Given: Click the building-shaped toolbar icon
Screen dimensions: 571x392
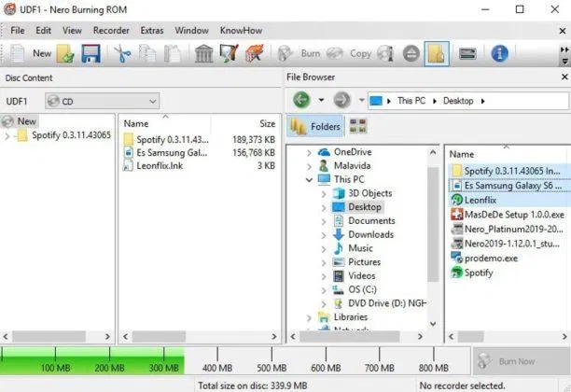Looking at the screenshot, I should (x=203, y=54).
